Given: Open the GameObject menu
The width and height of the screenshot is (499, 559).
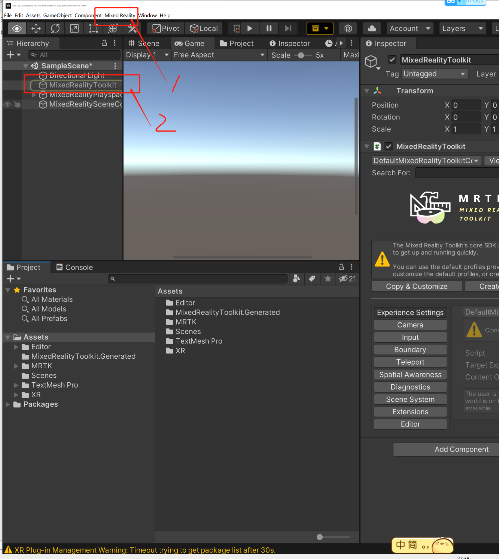Looking at the screenshot, I should [x=58, y=15].
